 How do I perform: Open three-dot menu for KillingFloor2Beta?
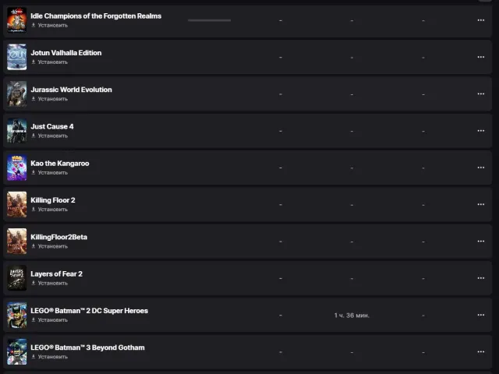(481, 242)
